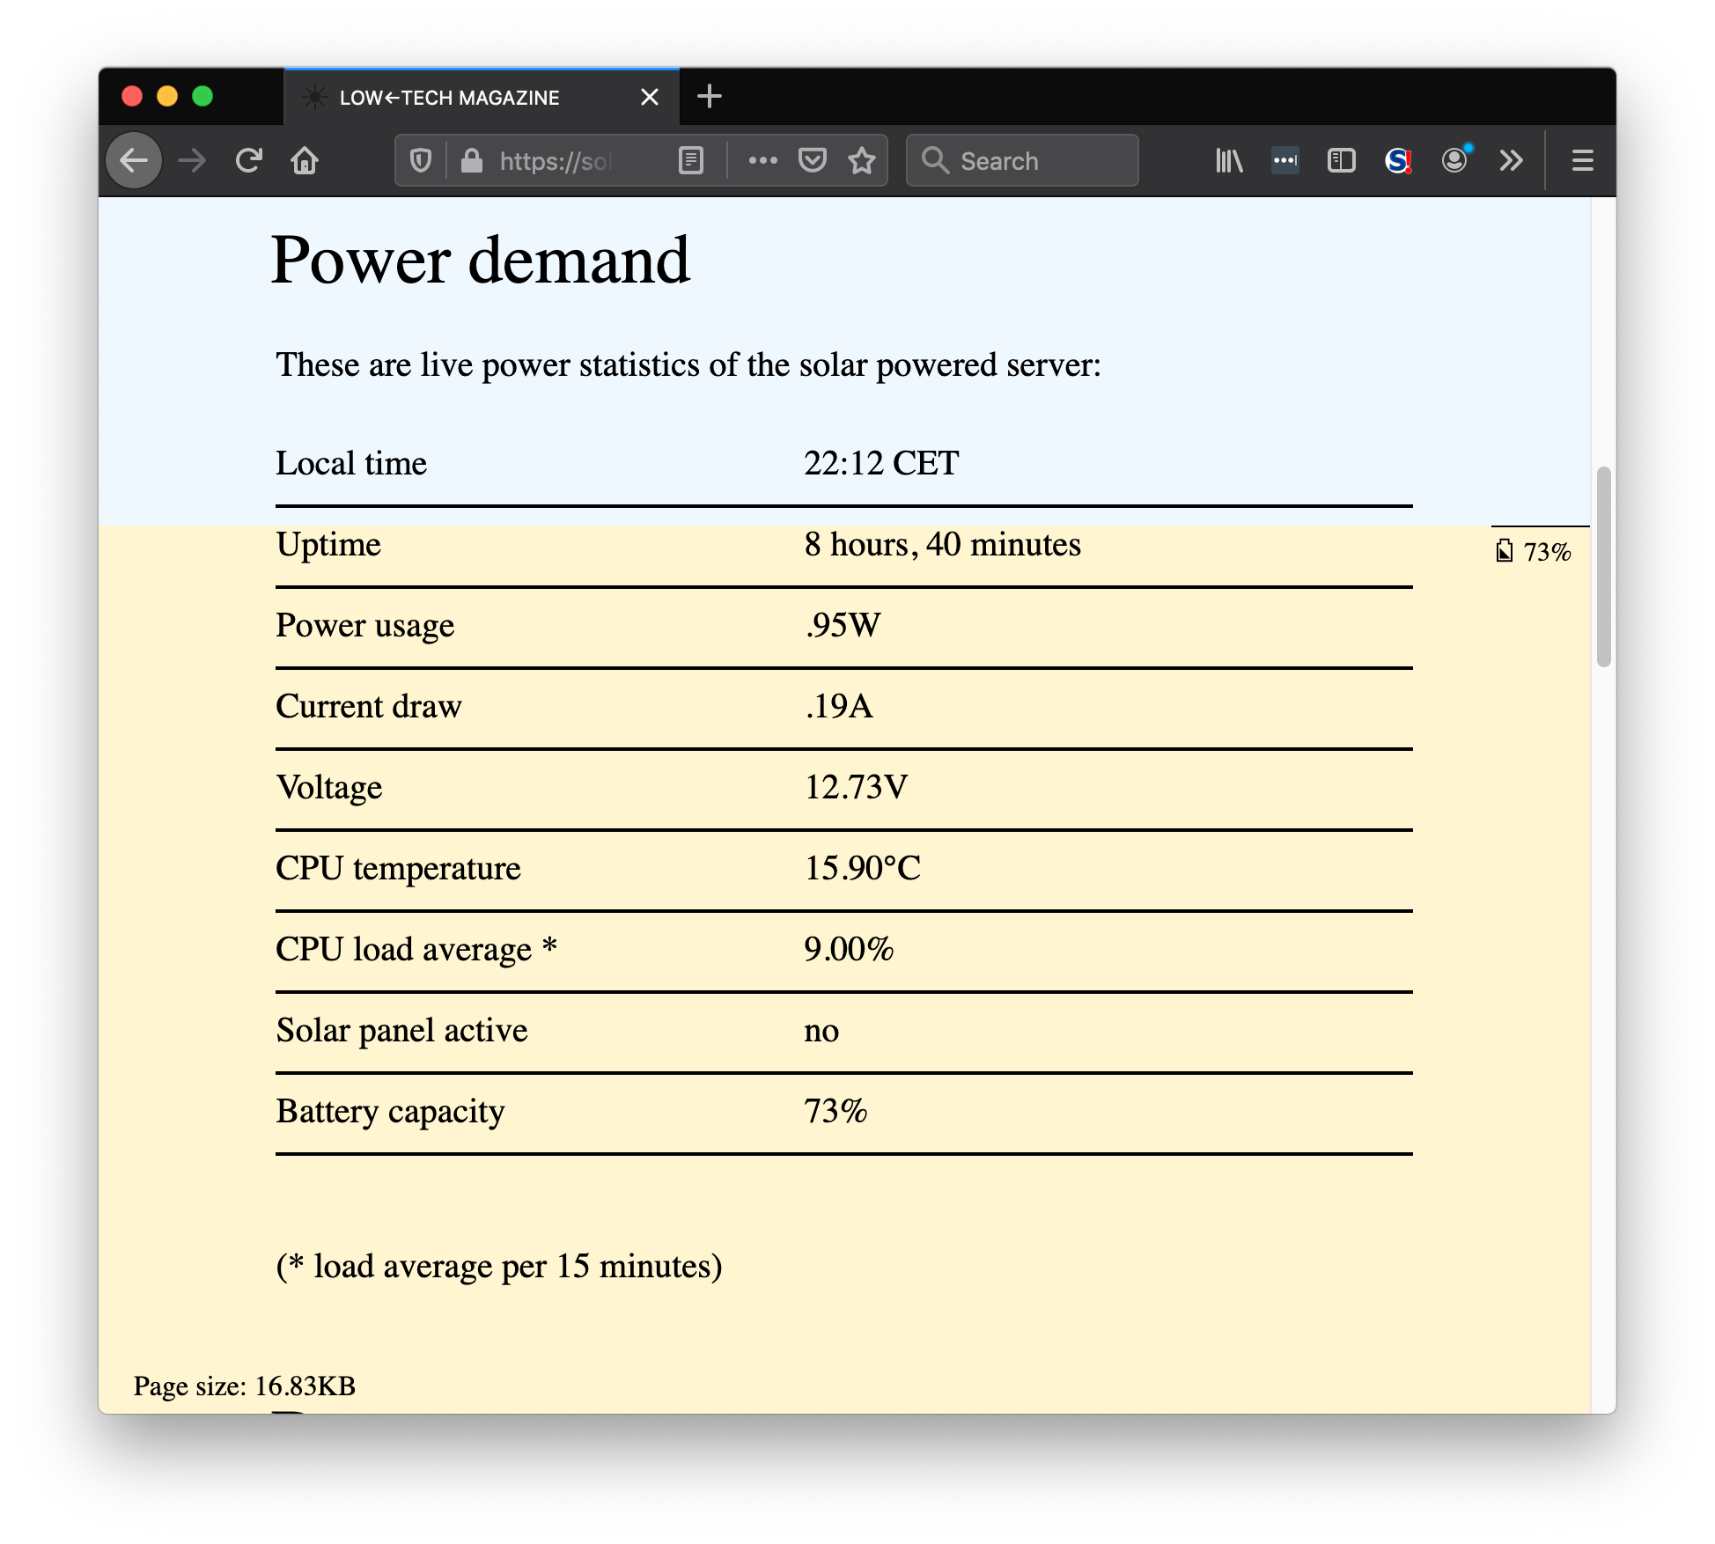Screen dimensions: 1715x1544
Task: Click the current draw value .19A
Action: pos(839,706)
